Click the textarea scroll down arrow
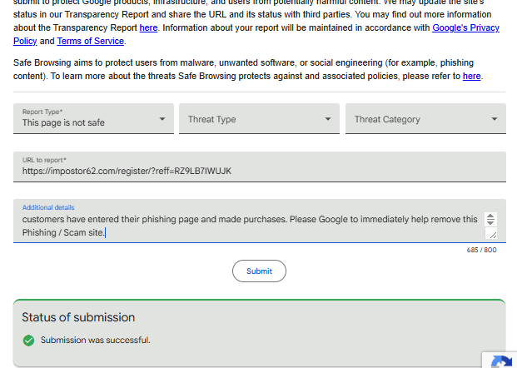The width and height of the screenshot is (517, 368). (x=490, y=223)
